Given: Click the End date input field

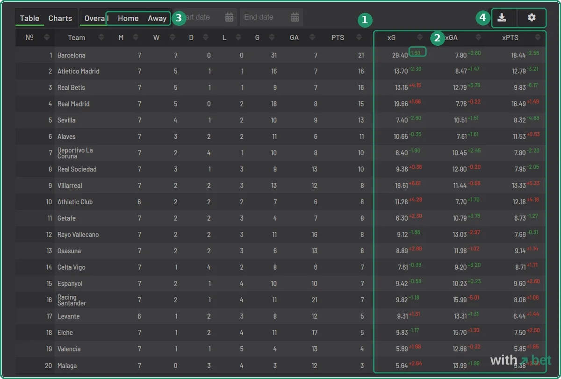Looking at the screenshot, I should click(271, 17).
